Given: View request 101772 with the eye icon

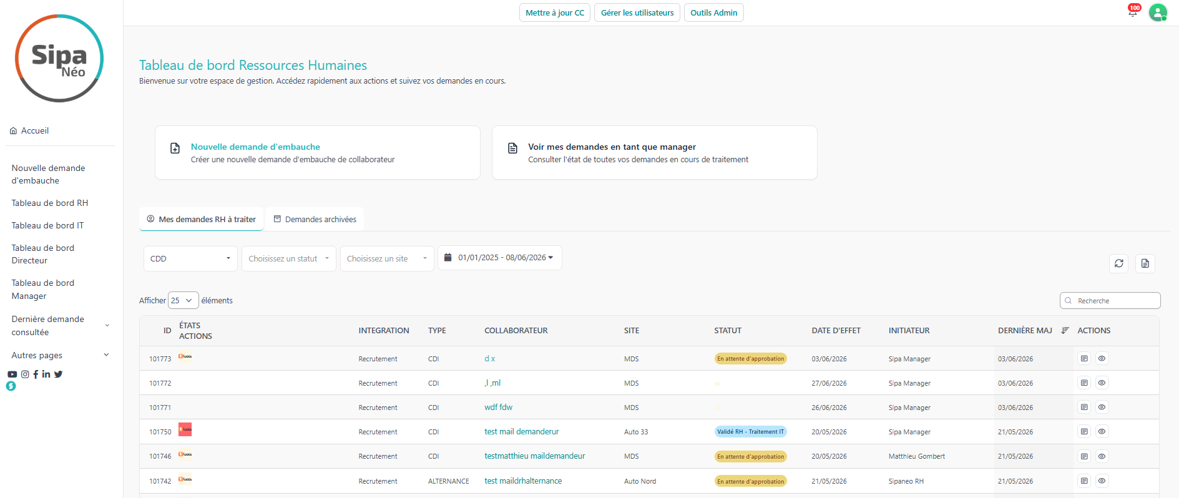Looking at the screenshot, I should pyautogui.click(x=1102, y=383).
